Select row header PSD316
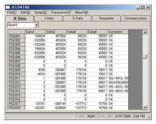This screenshot has width=156, height=124. 17,99
